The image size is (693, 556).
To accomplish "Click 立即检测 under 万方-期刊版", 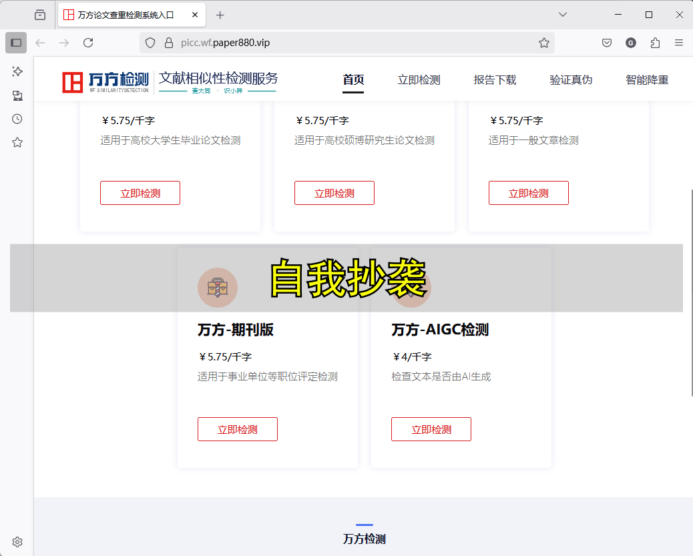I will pos(237,429).
